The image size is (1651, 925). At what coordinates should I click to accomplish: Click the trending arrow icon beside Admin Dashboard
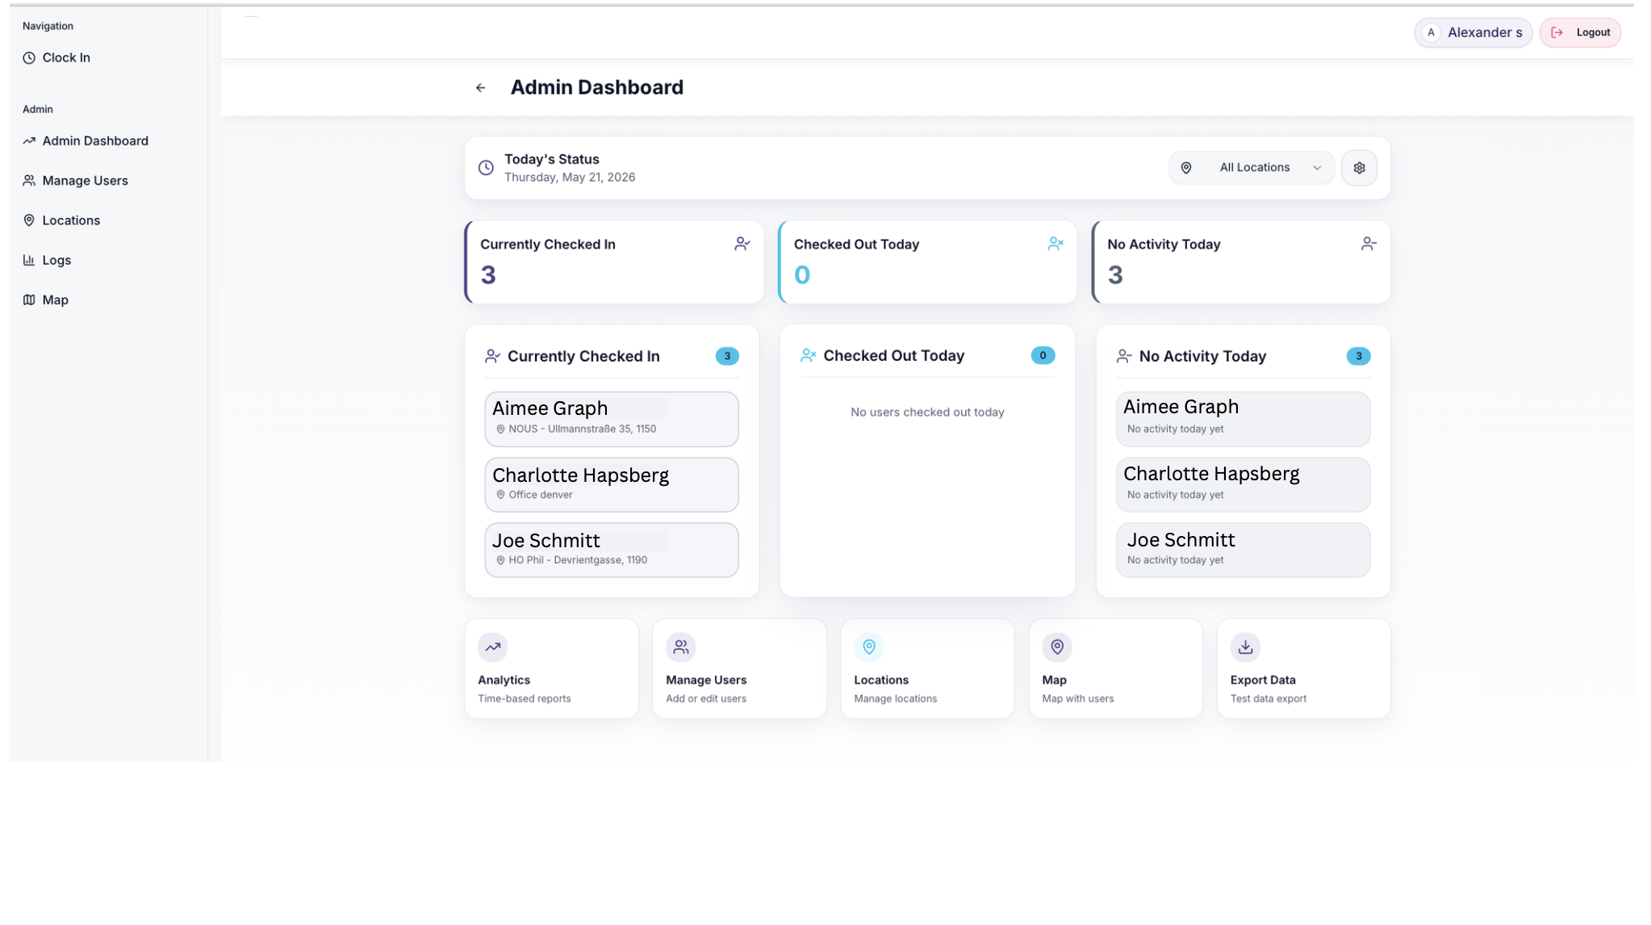point(29,141)
